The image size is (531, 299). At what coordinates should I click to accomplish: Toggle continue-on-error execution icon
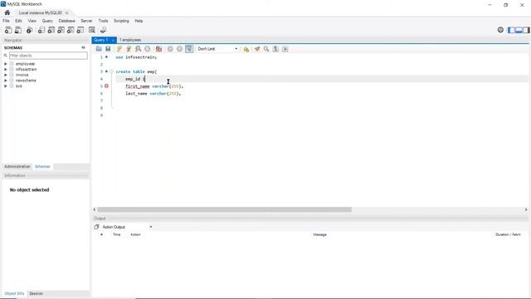click(x=158, y=49)
